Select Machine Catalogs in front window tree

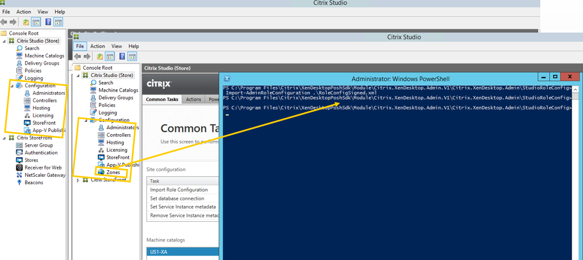click(x=118, y=90)
